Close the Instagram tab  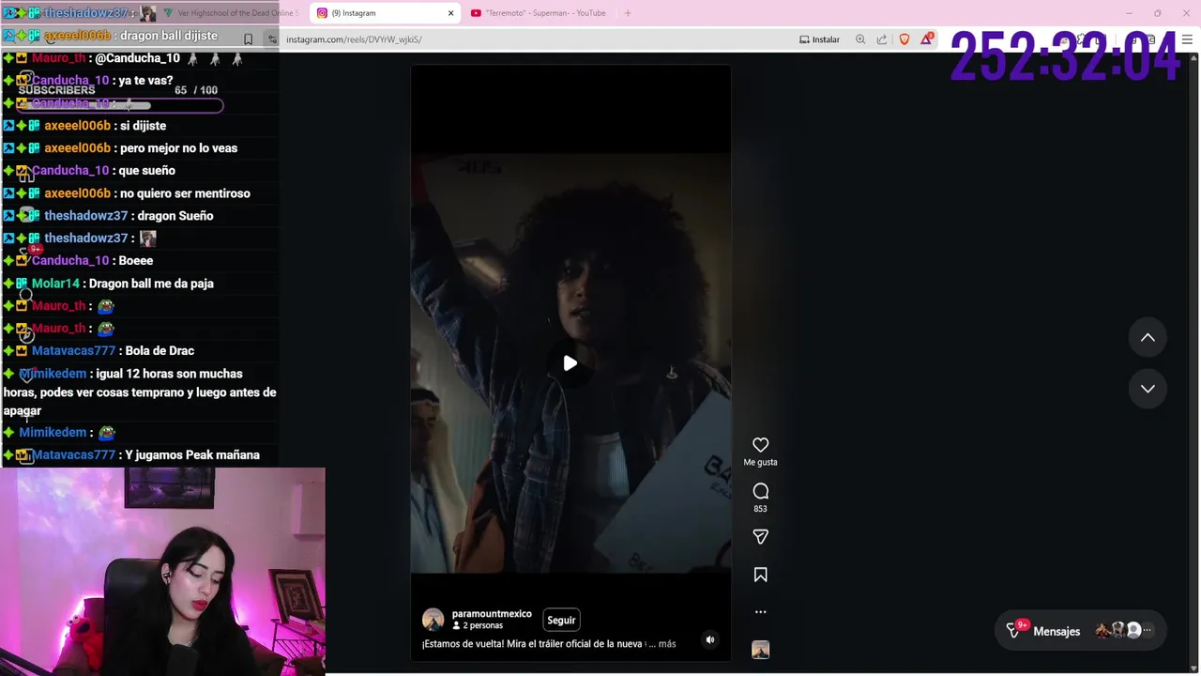coord(450,13)
